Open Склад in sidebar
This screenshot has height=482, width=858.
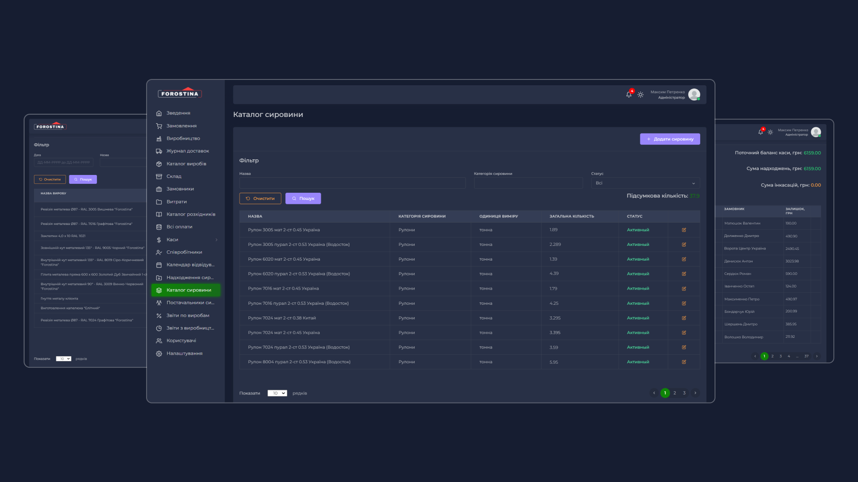(x=174, y=176)
